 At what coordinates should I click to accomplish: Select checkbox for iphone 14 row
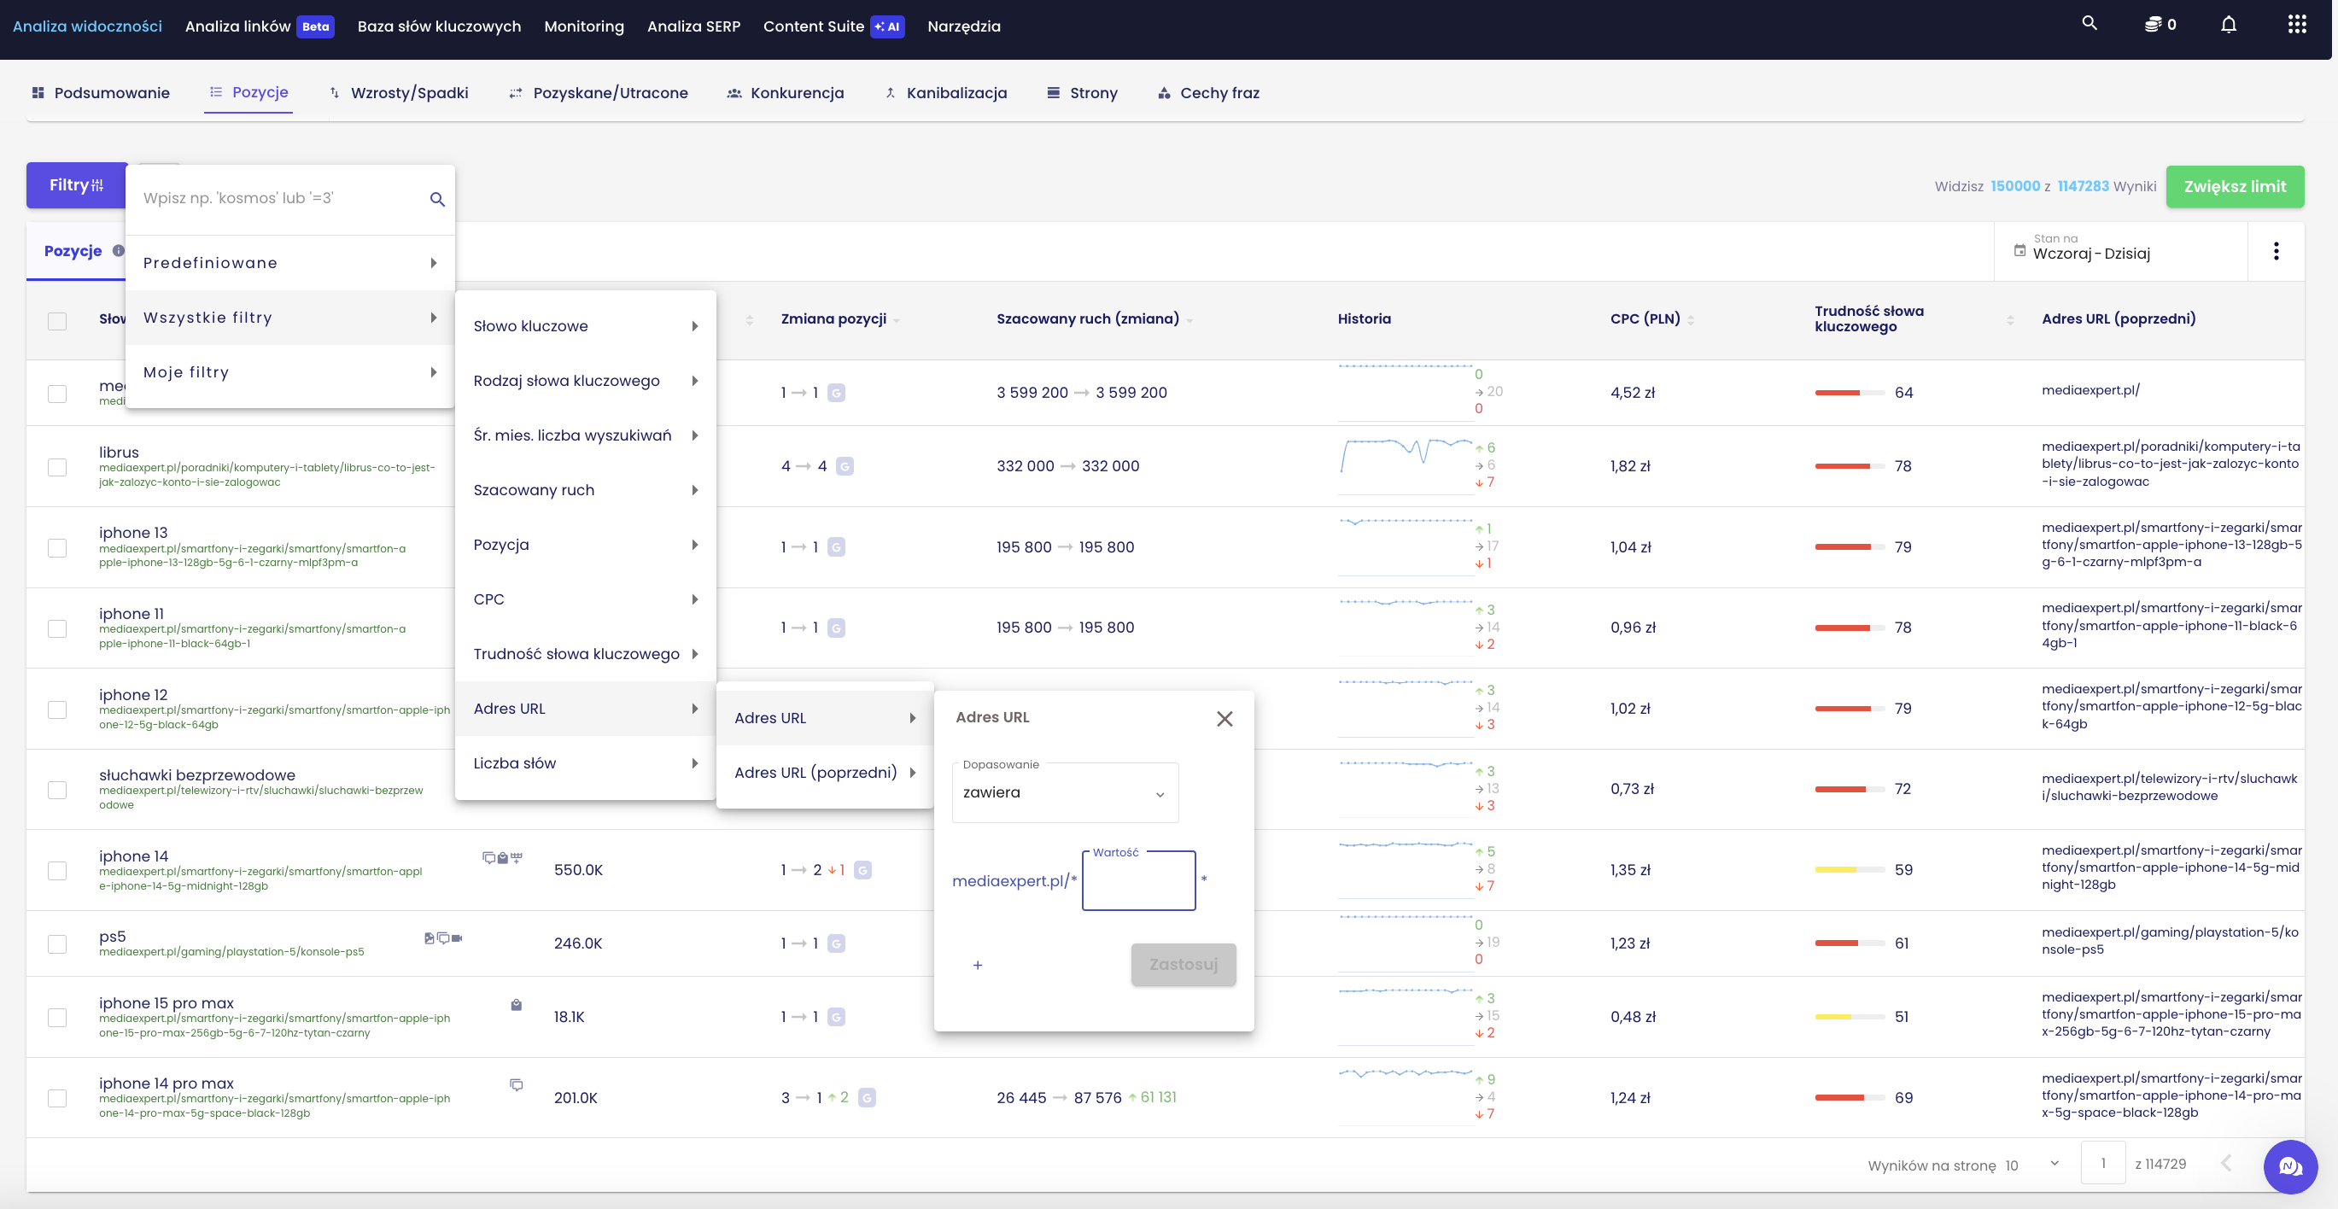57,872
